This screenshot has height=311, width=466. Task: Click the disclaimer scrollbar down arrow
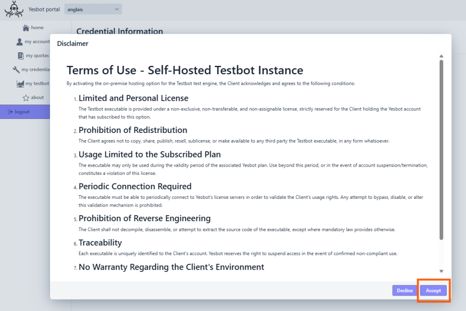tap(441, 271)
